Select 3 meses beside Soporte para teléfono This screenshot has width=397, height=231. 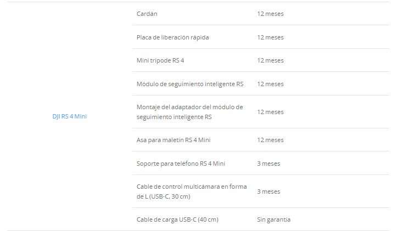(268, 164)
